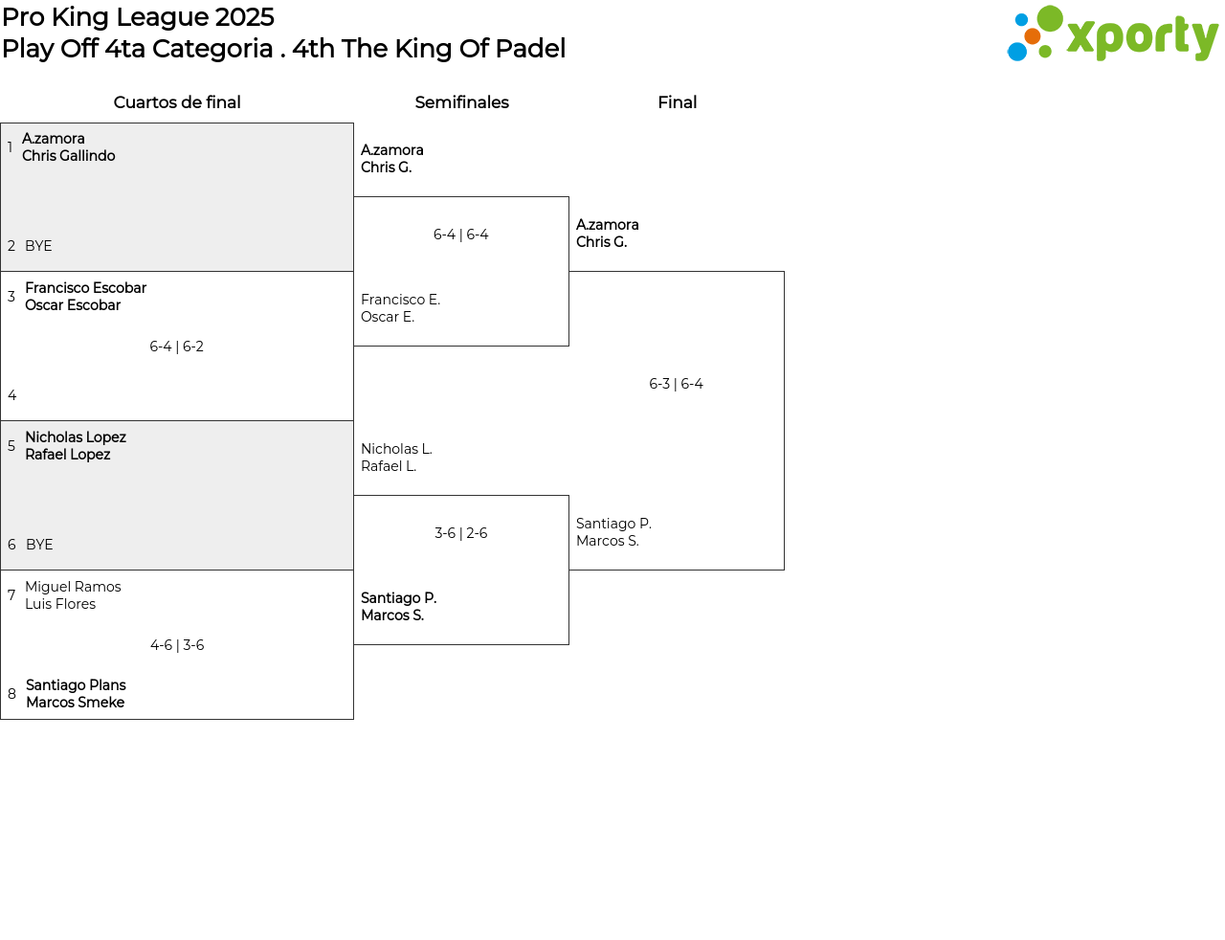Select Miguel Ramos / Luis Flores team
The height and width of the screenshot is (940, 1225).
(73, 595)
